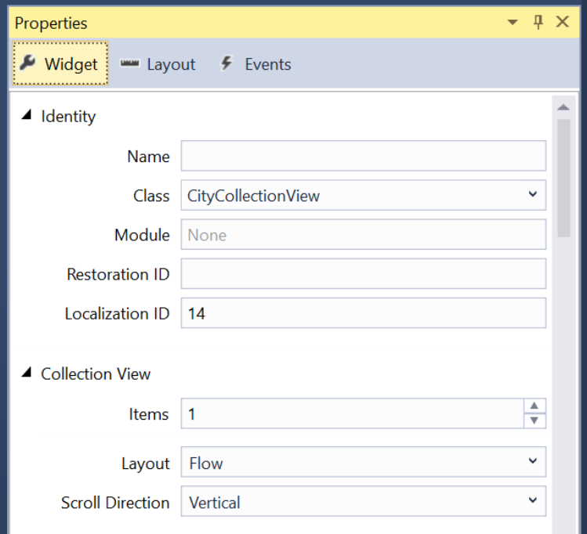The height and width of the screenshot is (534, 587).
Task: Click the Name text field
Action: click(363, 156)
